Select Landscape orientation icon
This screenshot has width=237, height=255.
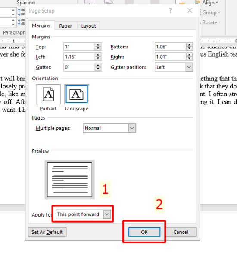77,94
